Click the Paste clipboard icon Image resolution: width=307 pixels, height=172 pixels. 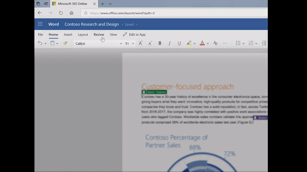pyautogui.click(x=52, y=43)
